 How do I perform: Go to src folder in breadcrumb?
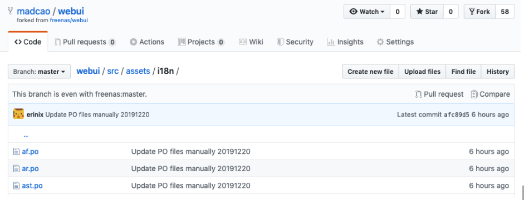click(113, 71)
